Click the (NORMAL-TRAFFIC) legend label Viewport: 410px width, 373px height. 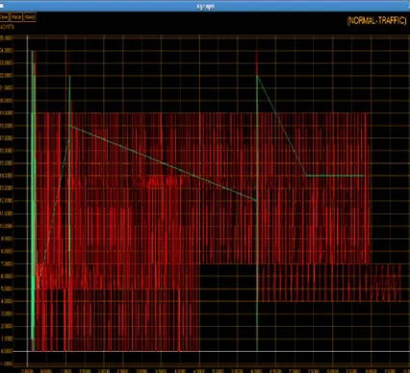pos(376,20)
